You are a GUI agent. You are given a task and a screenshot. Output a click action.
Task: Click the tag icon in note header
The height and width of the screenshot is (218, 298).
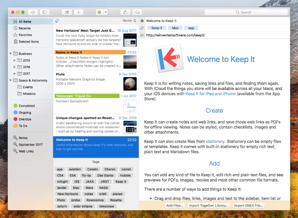142,28
